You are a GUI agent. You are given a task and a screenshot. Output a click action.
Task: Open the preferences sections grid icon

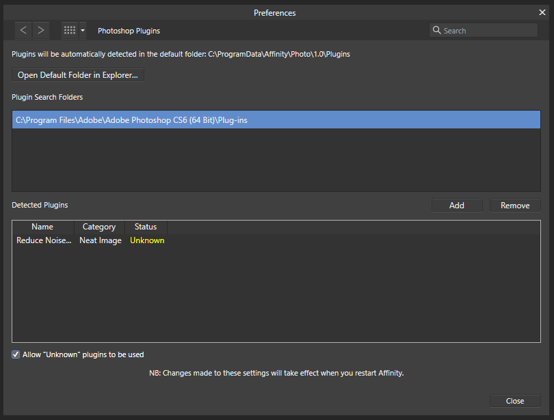coord(69,30)
